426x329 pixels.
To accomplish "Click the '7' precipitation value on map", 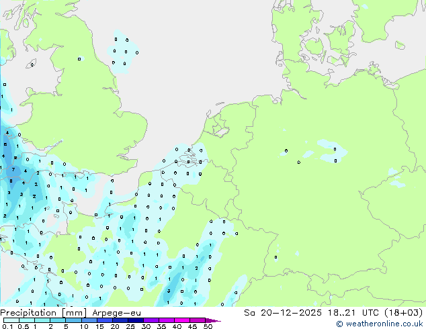I will pos(13,170).
